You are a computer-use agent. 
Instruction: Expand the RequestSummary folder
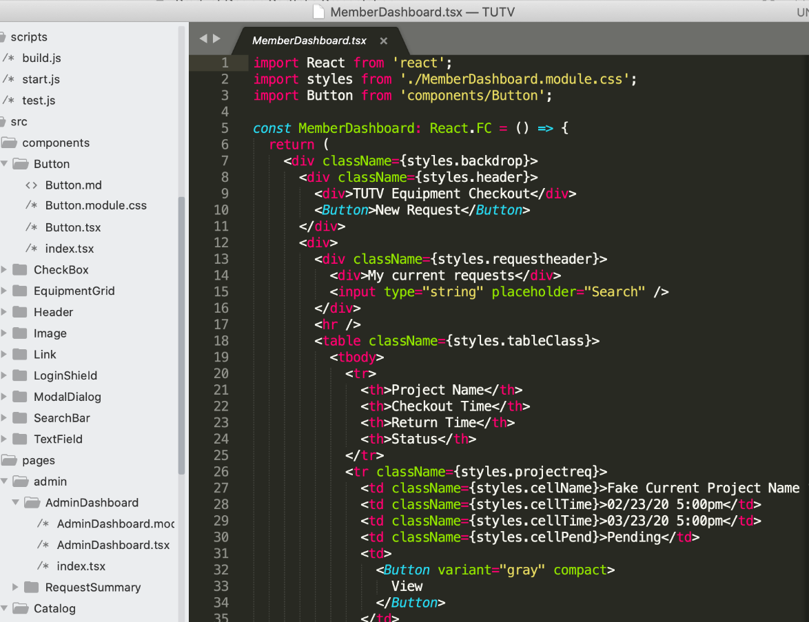point(15,587)
